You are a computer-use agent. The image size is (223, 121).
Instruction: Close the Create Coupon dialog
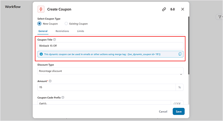[183, 9]
